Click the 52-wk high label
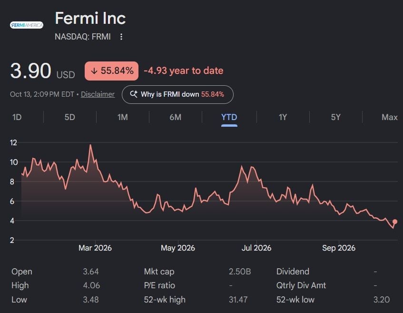 click(x=165, y=300)
